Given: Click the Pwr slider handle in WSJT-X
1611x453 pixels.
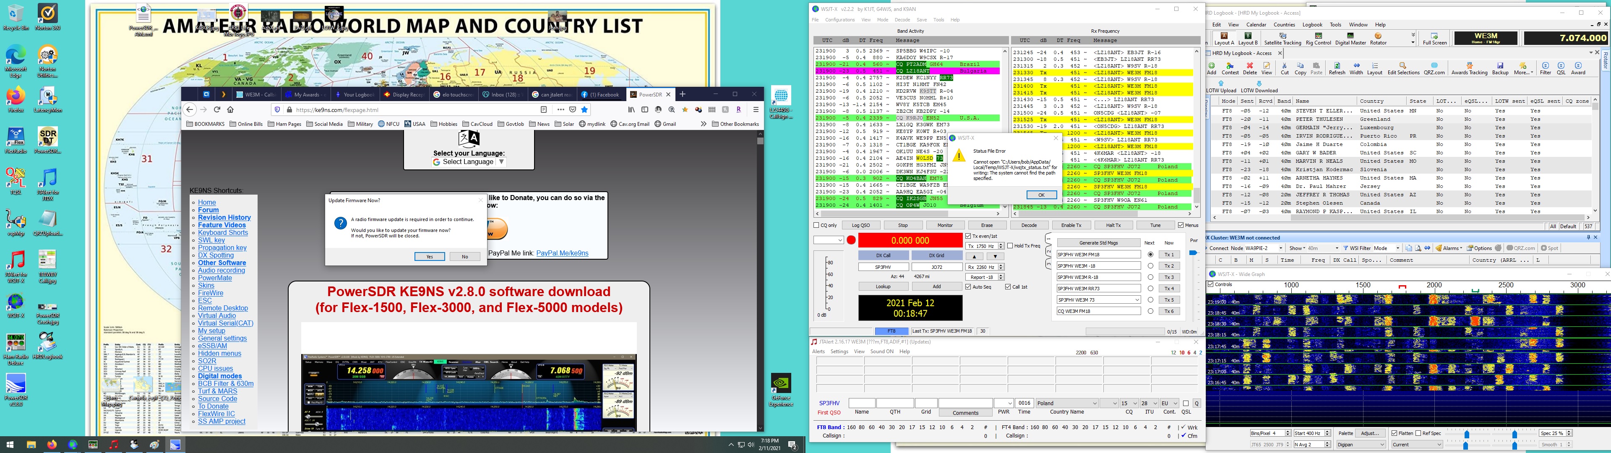Looking at the screenshot, I should pos(1193,253).
